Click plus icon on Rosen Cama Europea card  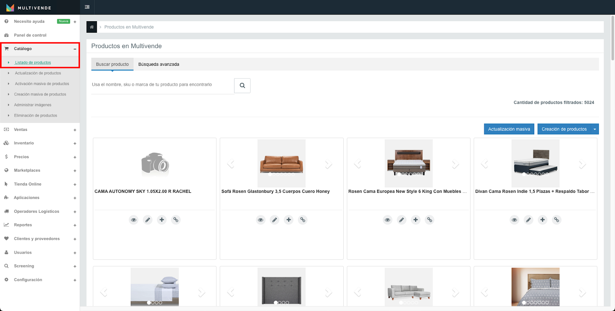(416, 220)
